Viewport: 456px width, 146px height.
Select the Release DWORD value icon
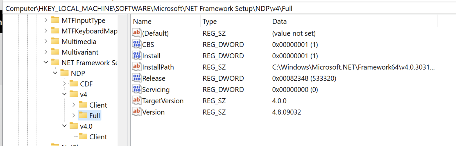(x=137, y=78)
